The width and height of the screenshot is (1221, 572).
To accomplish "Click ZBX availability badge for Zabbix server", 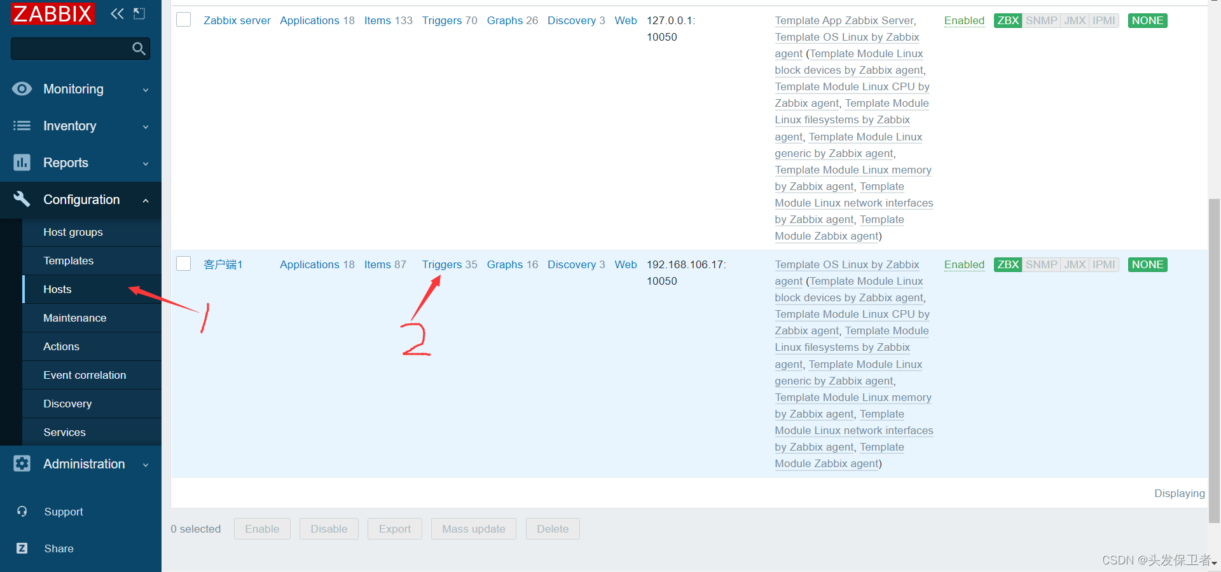I will pyautogui.click(x=1008, y=20).
